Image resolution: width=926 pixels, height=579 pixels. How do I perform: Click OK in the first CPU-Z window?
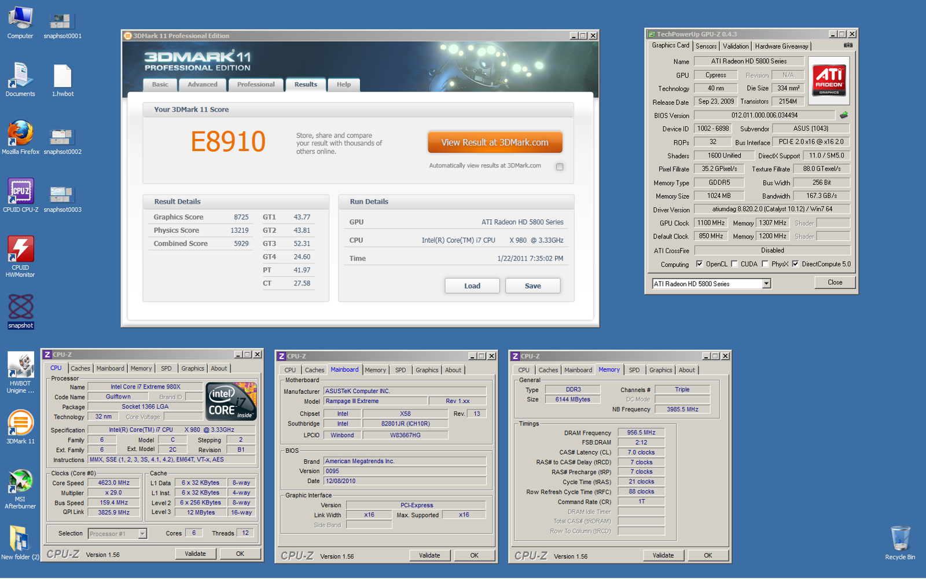click(x=240, y=554)
